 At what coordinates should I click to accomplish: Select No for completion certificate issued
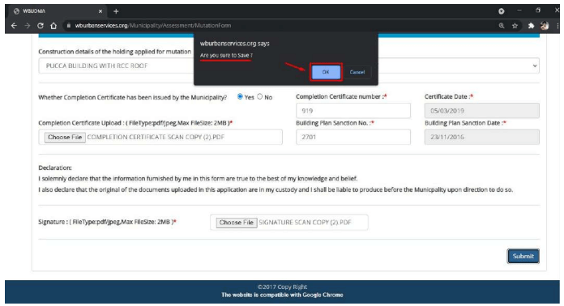point(259,96)
